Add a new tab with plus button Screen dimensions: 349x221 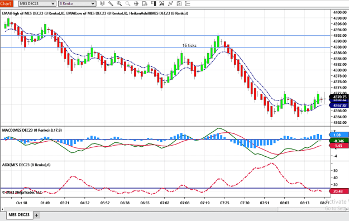(36, 215)
